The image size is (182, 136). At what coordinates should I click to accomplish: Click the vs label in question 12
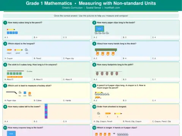click(x=114, y=134)
